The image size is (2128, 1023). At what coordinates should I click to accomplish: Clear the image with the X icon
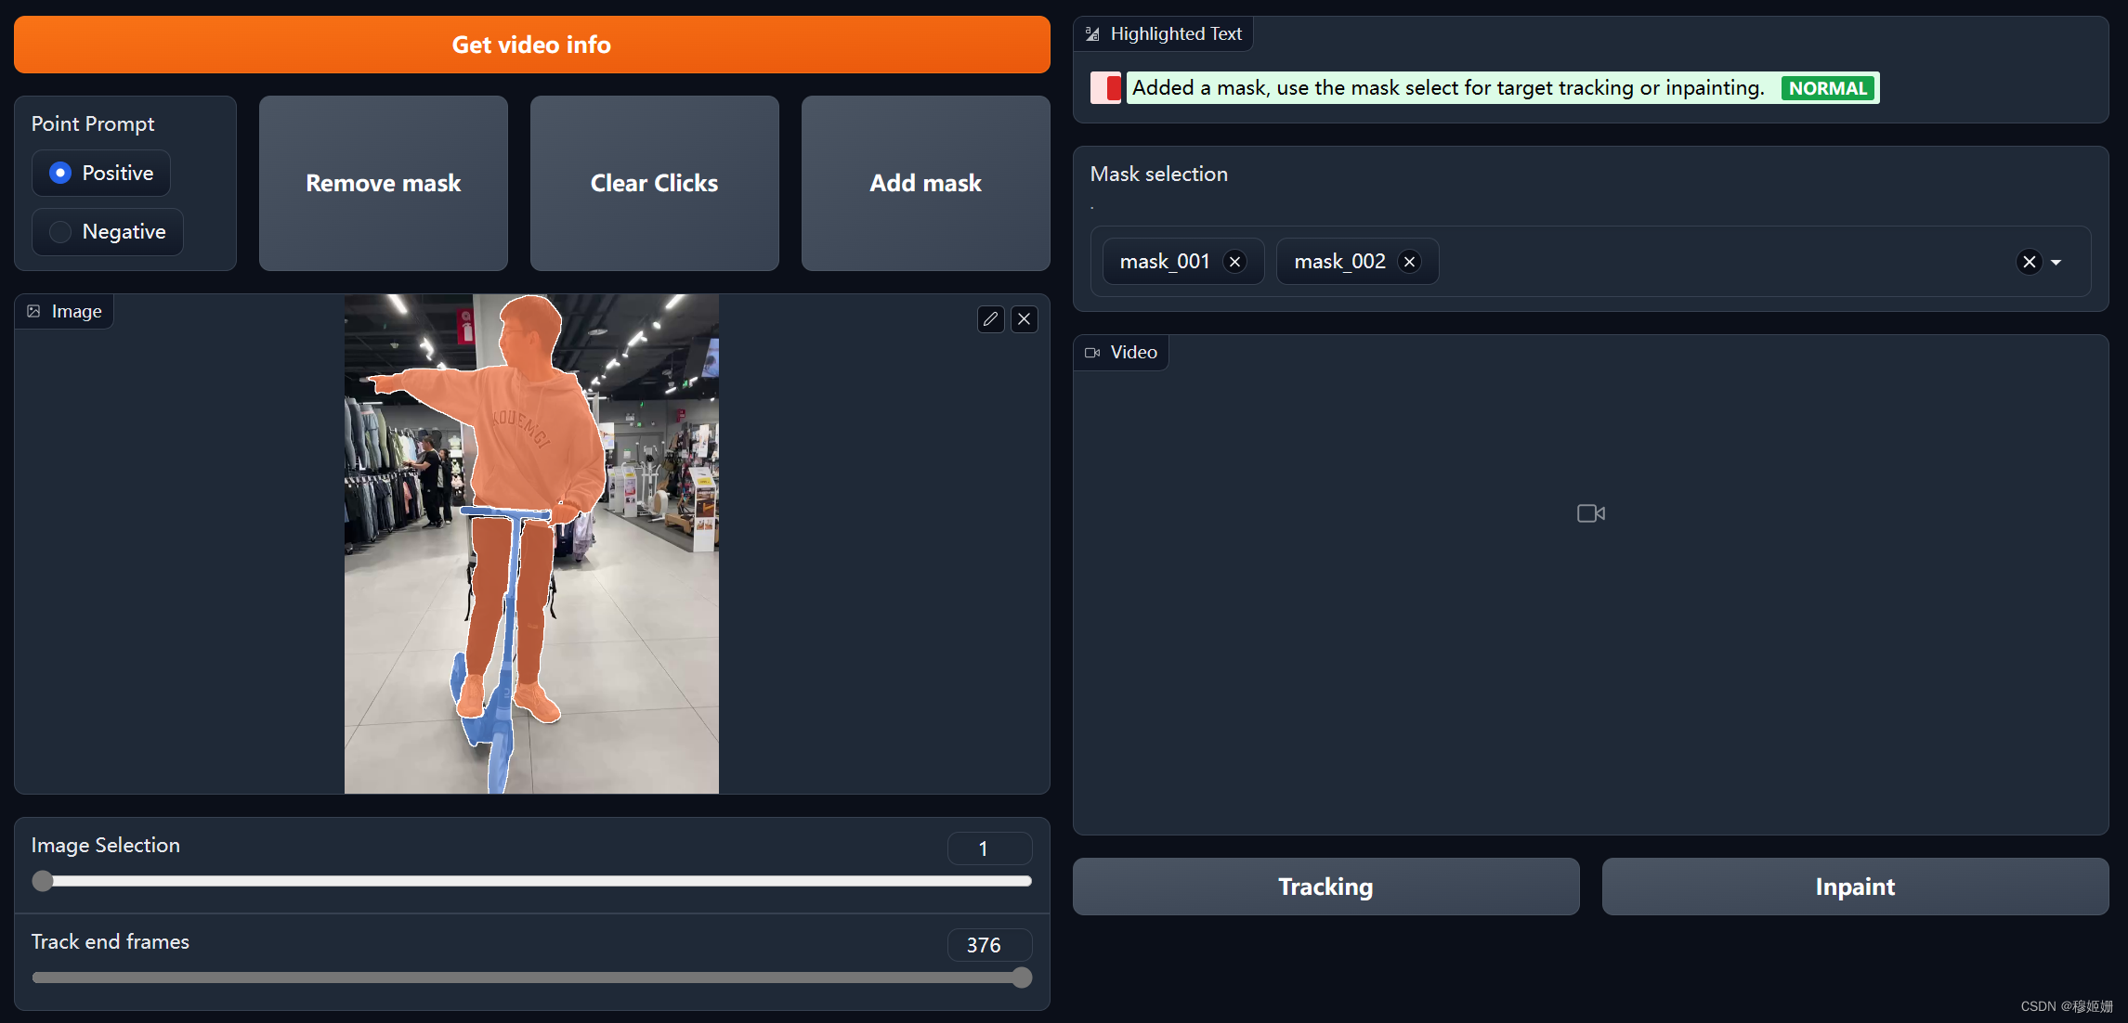(1024, 319)
